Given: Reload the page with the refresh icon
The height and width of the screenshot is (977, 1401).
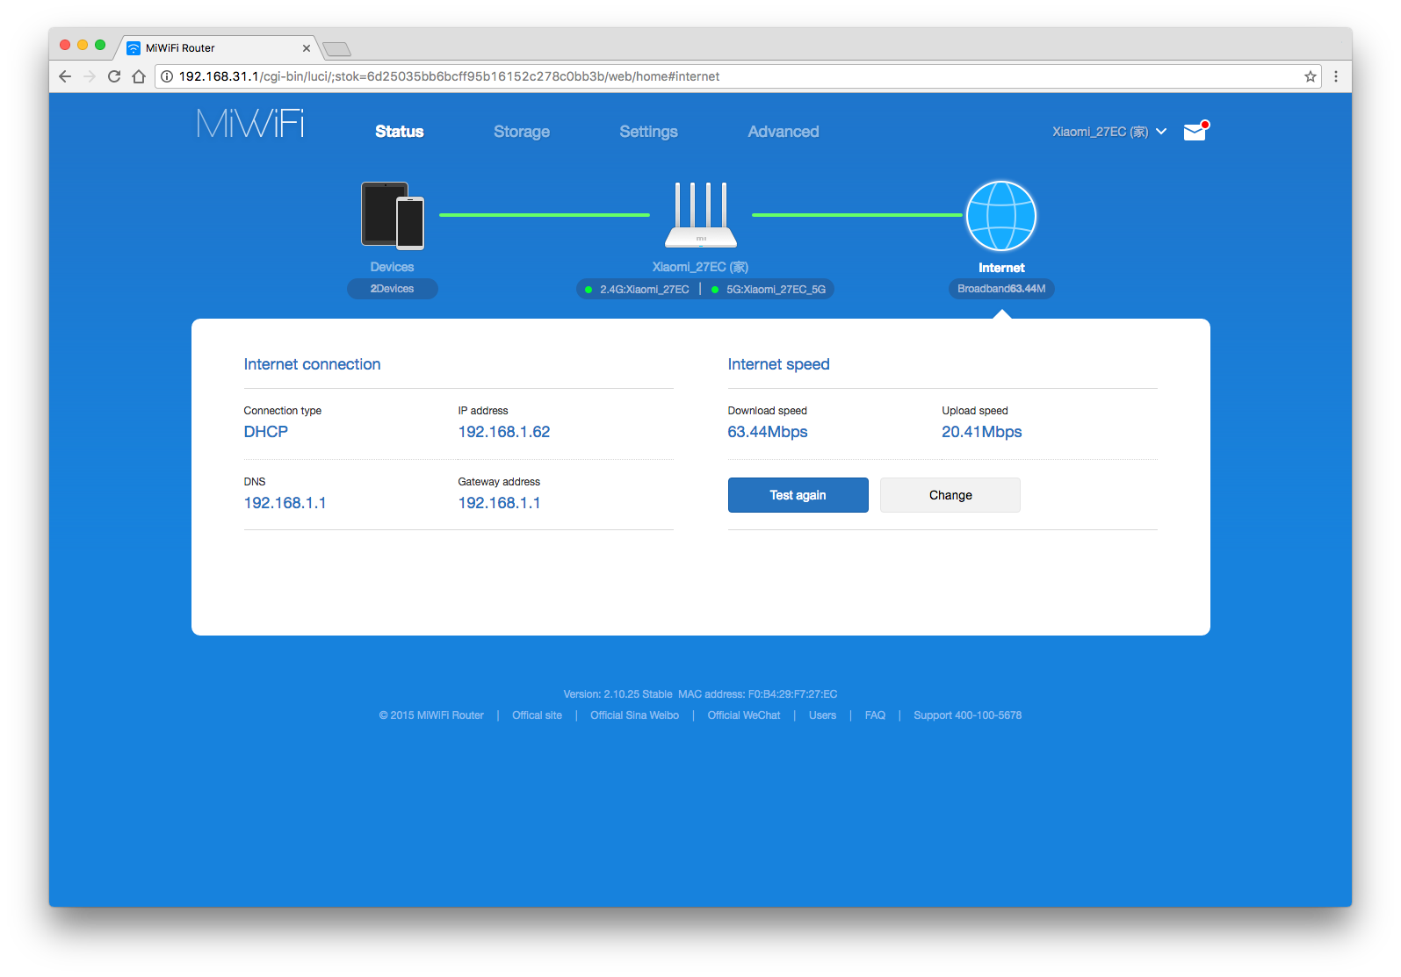Looking at the screenshot, I should click(x=114, y=76).
